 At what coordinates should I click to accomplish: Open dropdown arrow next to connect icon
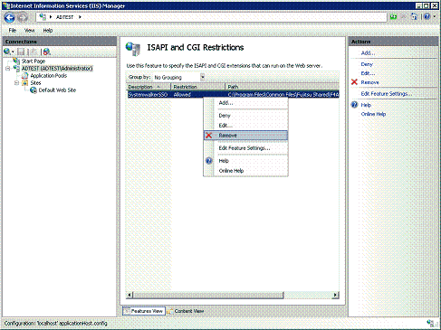pyautogui.click(x=13, y=52)
